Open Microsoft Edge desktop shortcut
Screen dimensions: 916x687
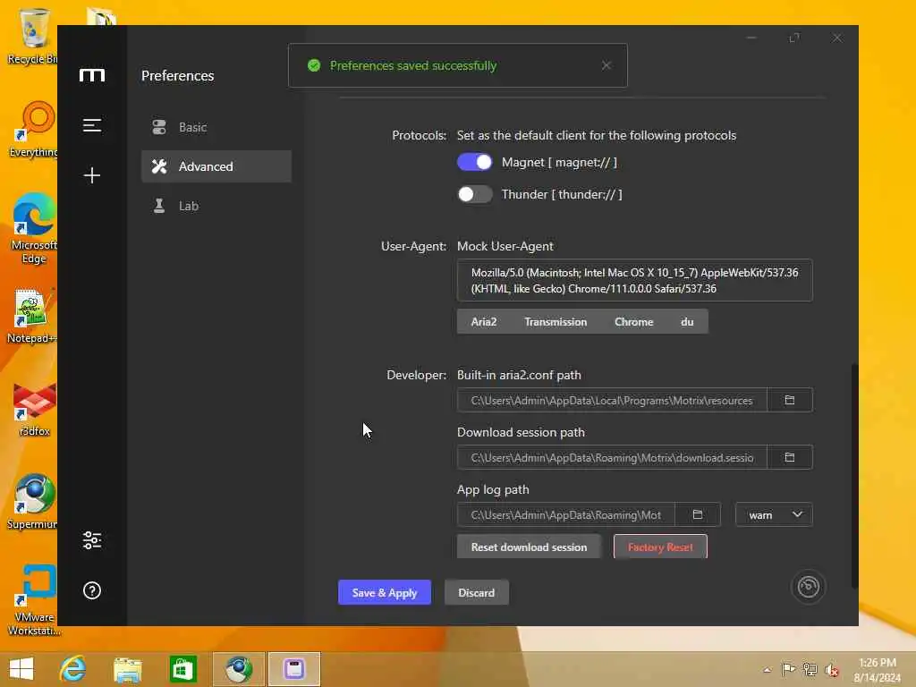point(33,229)
